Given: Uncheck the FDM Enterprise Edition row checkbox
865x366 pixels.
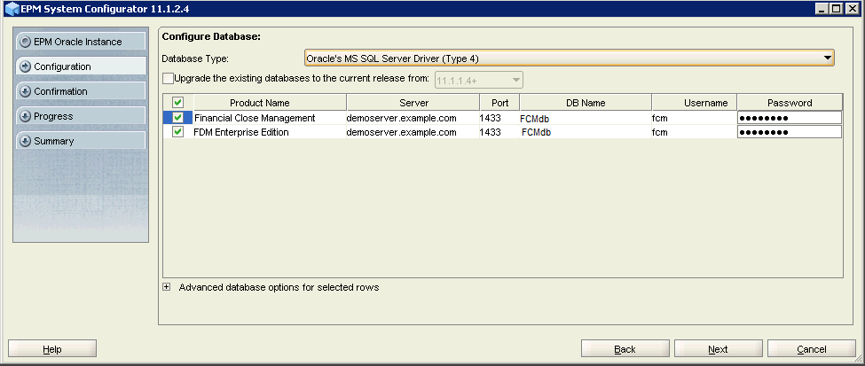Looking at the screenshot, I should pos(177,132).
